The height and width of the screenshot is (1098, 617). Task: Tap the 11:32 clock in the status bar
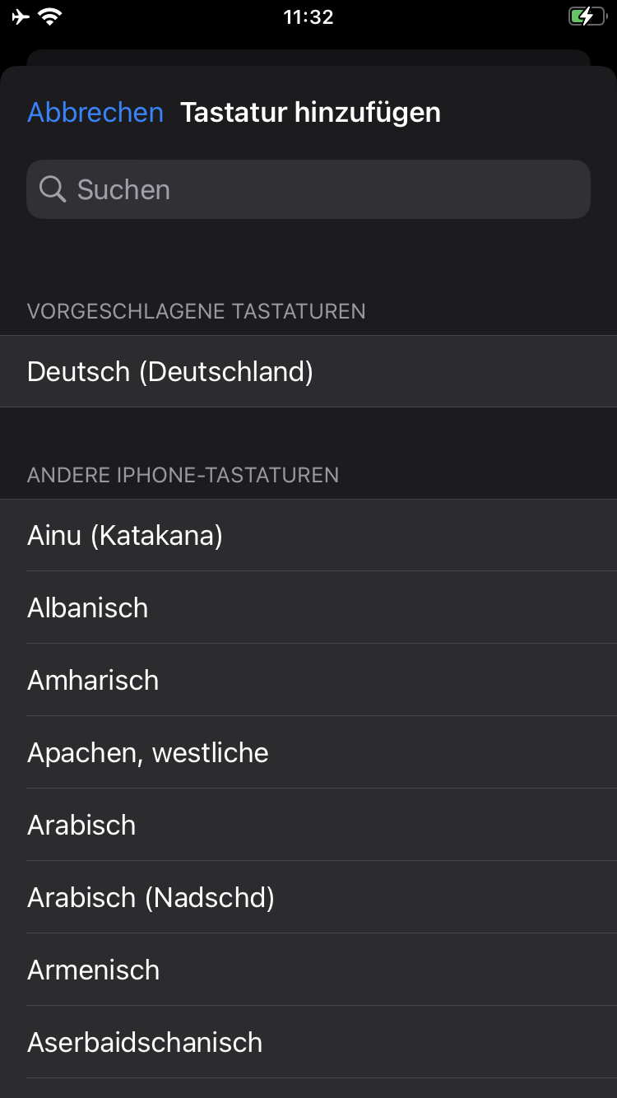click(308, 16)
